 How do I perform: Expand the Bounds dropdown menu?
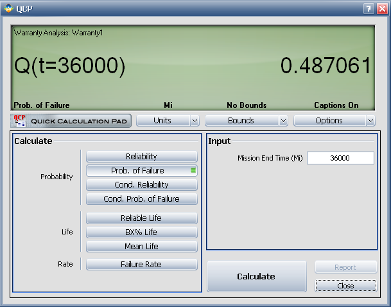click(246, 120)
